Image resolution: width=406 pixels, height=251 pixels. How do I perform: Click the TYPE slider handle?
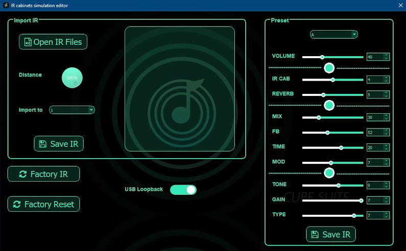354,216
